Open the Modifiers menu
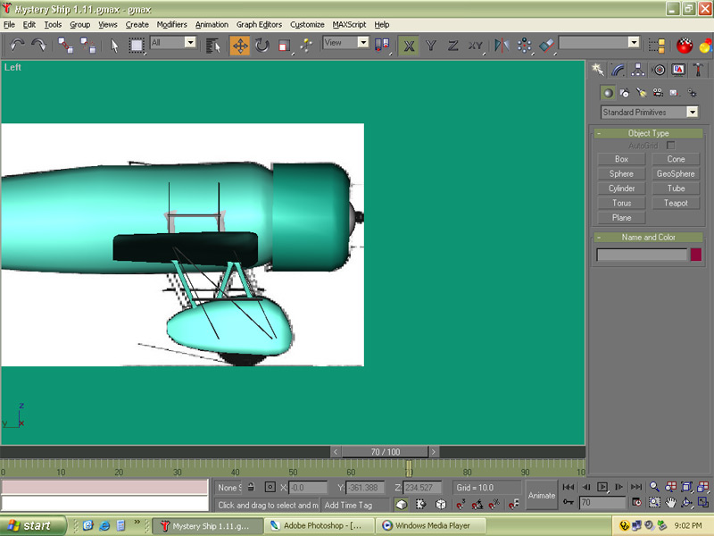The width and height of the screenshot is (714, 536). point(171,24)
